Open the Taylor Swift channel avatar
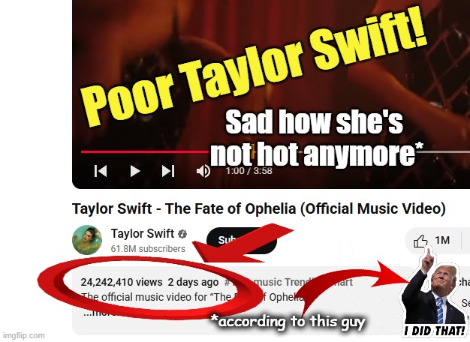Viewport: 470px width, 342px height. (87, 240)
